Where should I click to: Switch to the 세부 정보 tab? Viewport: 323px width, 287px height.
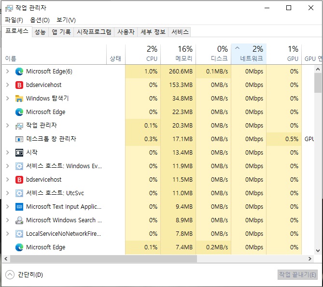153,32
